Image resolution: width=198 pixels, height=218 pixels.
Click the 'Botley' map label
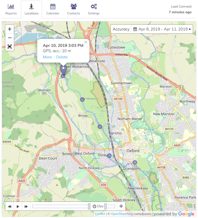(x=67, y=154)
